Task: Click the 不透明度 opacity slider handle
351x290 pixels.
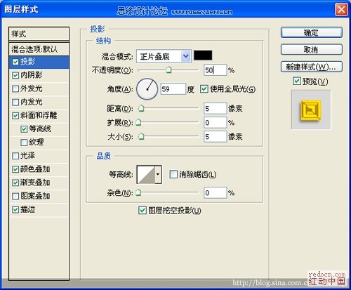Action: coord(168,70)
